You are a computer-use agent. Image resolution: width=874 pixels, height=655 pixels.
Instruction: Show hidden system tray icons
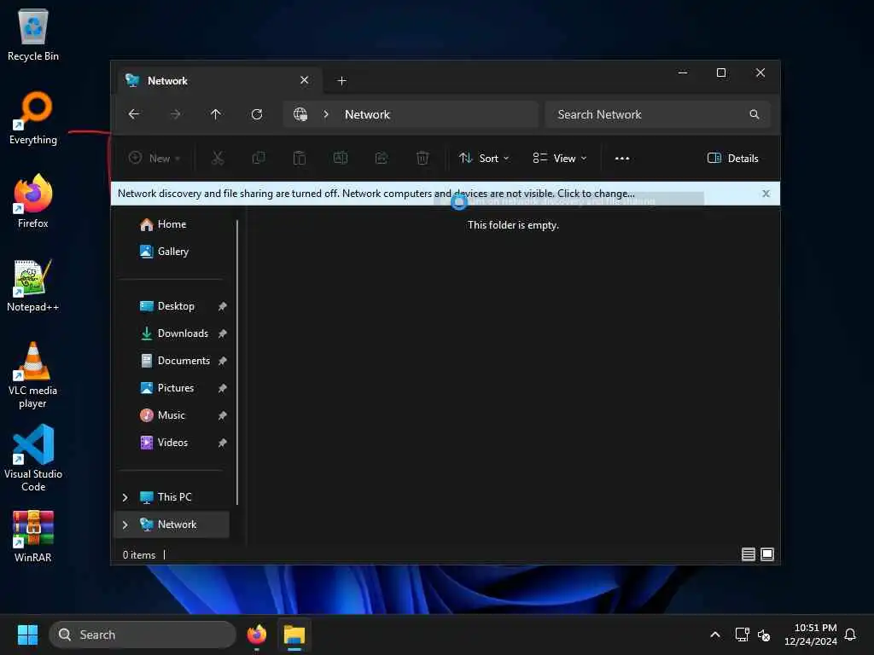pos(715,635)
